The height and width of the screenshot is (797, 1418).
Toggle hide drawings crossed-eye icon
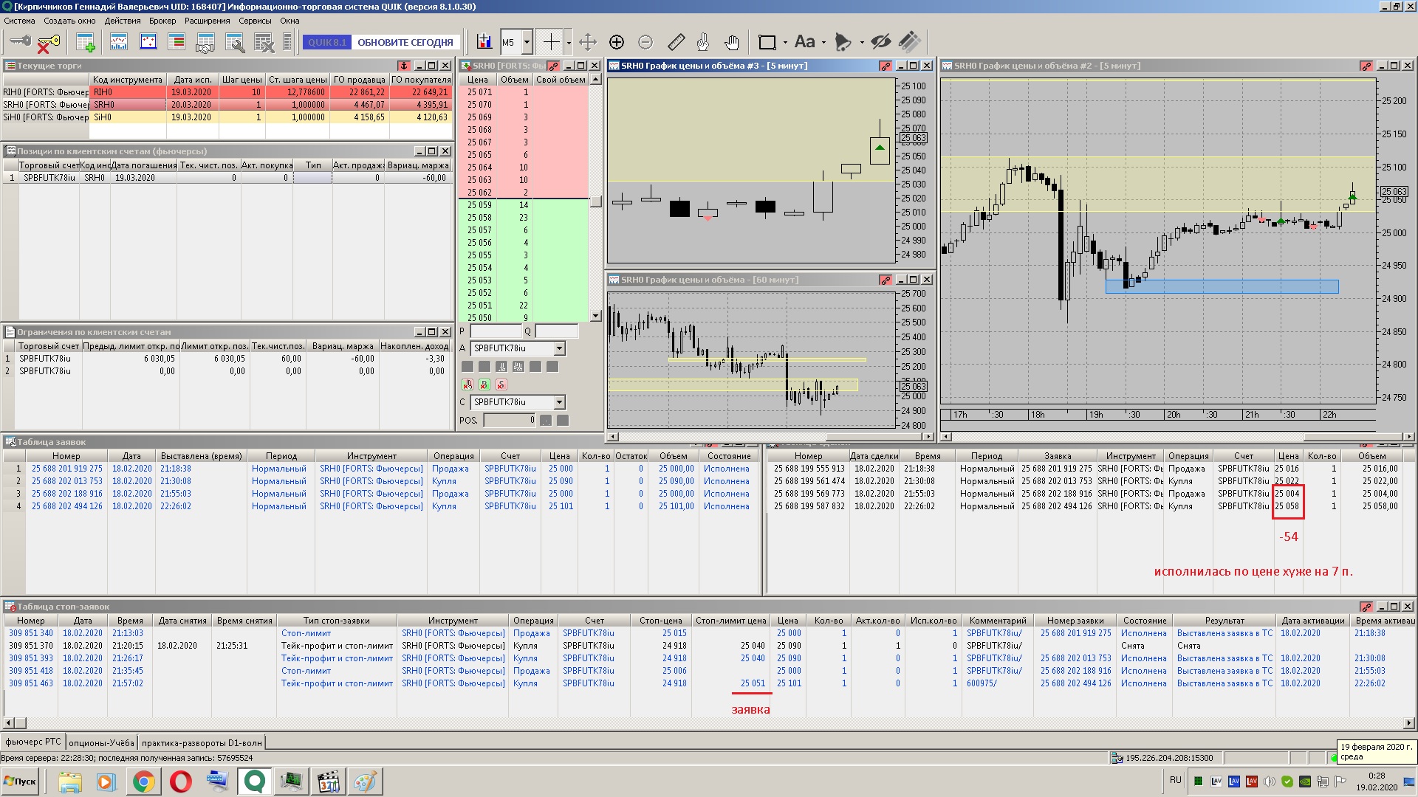coord(880,42)
